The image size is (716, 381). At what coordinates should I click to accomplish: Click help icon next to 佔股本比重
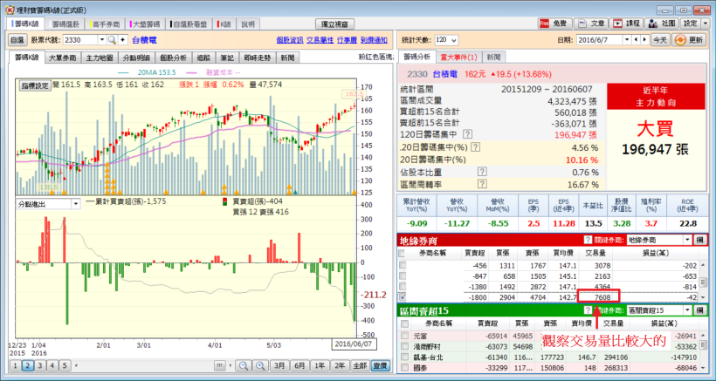point(481,172)
